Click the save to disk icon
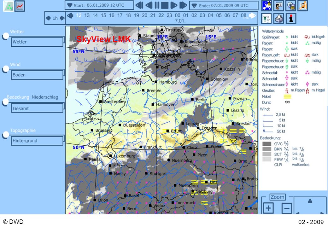Screen dimensions: 328x227 point(291,6)
